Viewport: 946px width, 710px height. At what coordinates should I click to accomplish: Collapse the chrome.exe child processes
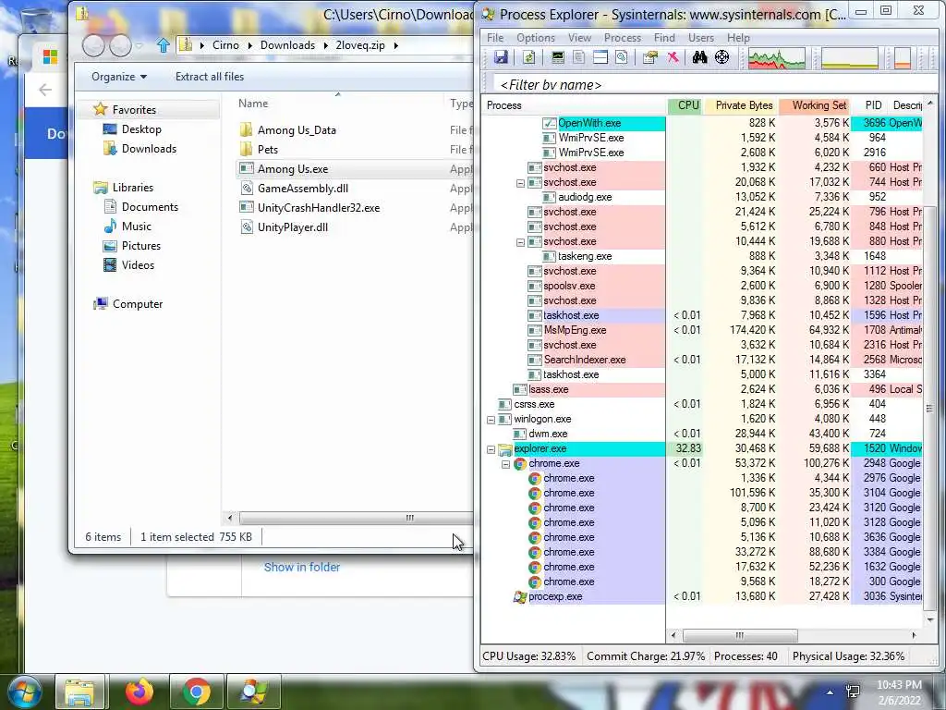(505, 464)
